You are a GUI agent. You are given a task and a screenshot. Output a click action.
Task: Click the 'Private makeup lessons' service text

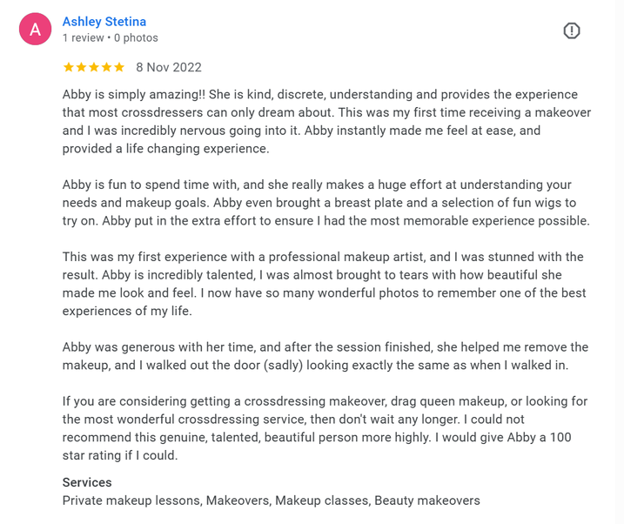[x=131, y=500]
